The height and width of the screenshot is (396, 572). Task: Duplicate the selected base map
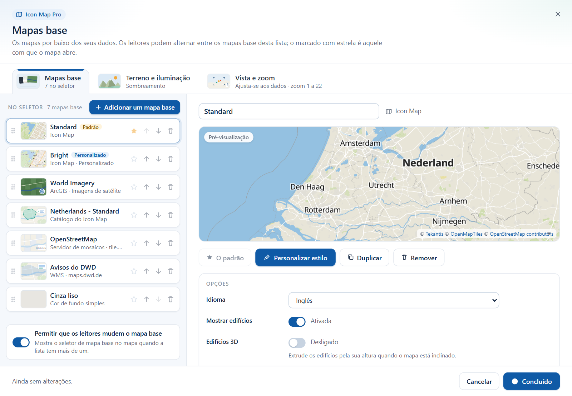click(364, 258)
